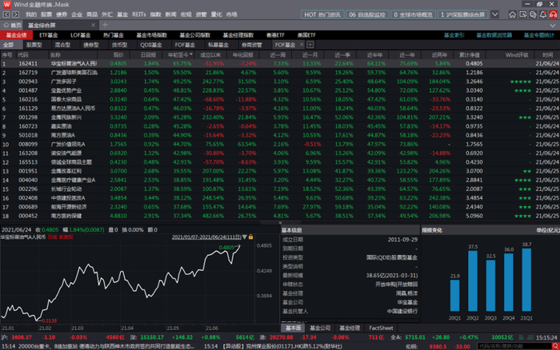
Task: Select the 股票型 category filter
Action: click(x=34, y=46)
